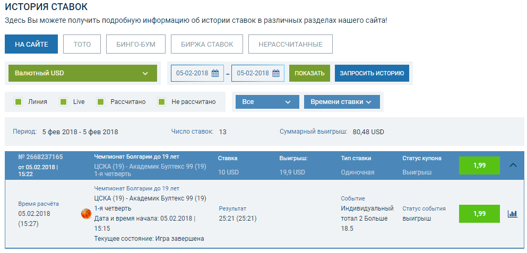527x253 pixels.
Task: Click Индивидуальный тотал 2 Больше event text
Action: 367,219
